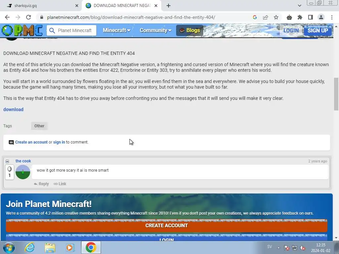The width and height of the screenshot is (339, 254).
Task: Expand the Community nav dropdown
Action: tap(156, 30)
